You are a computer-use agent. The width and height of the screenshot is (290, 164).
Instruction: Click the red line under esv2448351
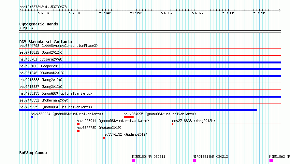pos(150,103)
